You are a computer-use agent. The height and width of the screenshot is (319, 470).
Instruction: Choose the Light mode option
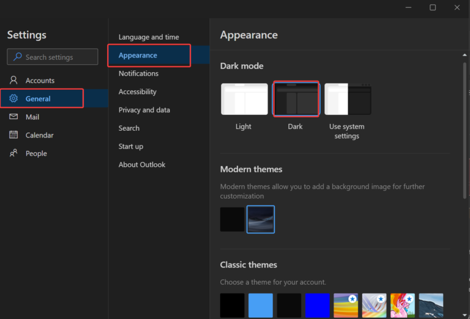[x=244, y=99]
